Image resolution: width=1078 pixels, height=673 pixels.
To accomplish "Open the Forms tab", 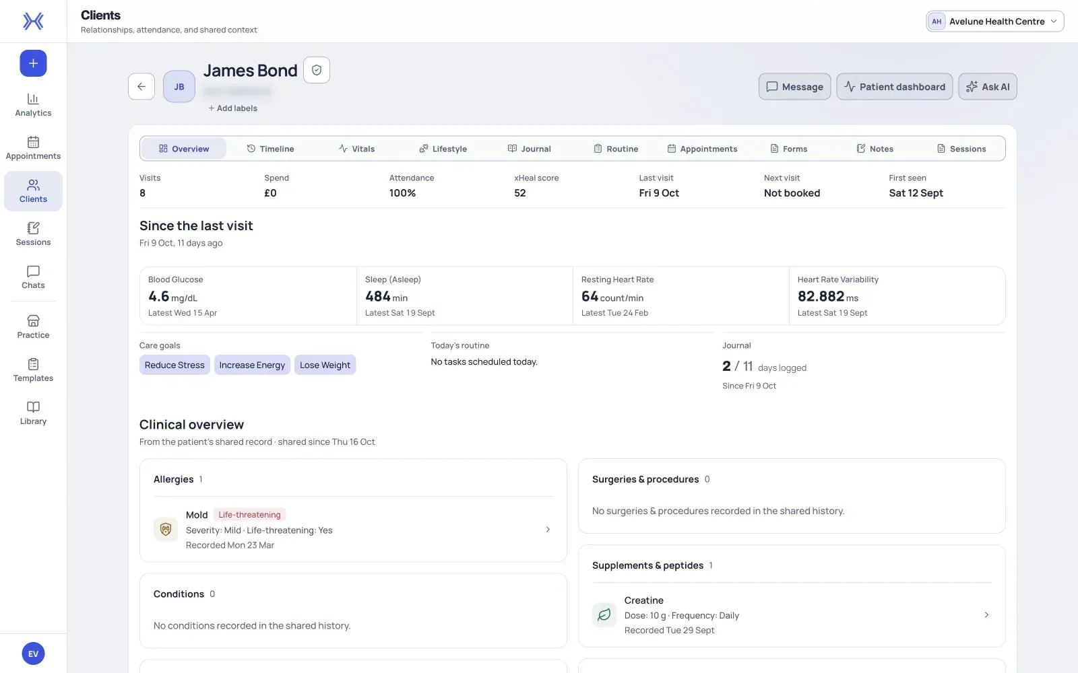I will coord(788,149).
